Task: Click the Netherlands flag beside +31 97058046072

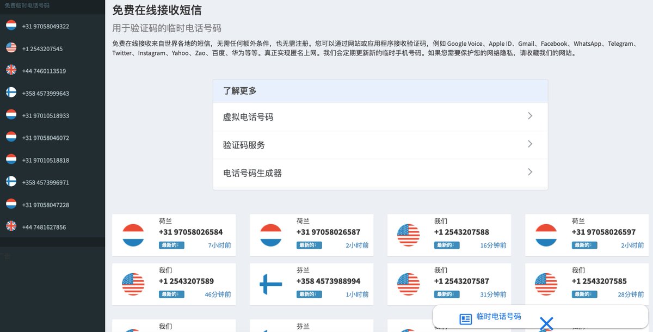Action: tap(11, 137)
